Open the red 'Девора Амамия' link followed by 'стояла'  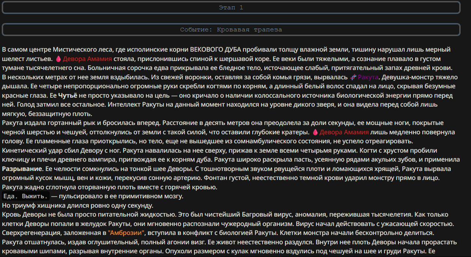(87, 59)
